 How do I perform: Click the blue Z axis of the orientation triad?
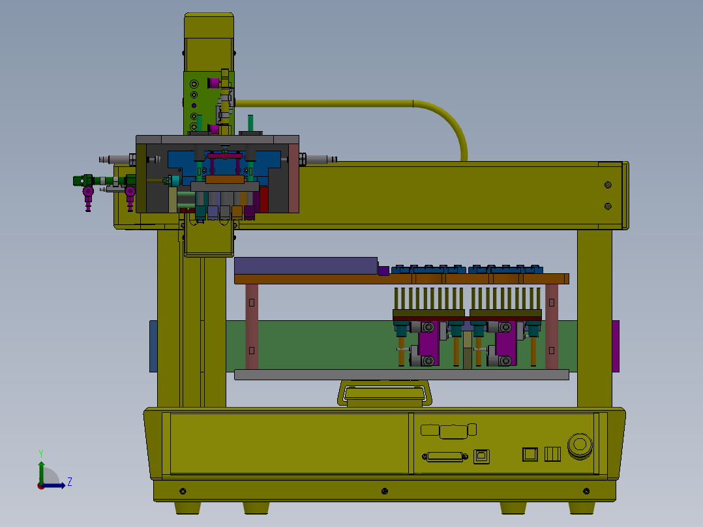(55, 485)
